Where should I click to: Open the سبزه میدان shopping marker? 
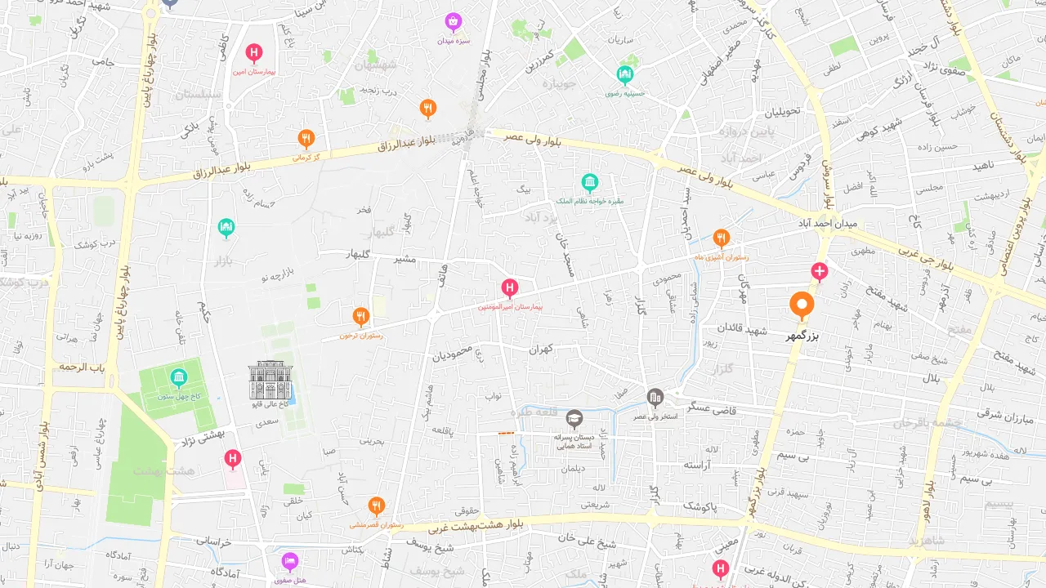tap(454, 22)
